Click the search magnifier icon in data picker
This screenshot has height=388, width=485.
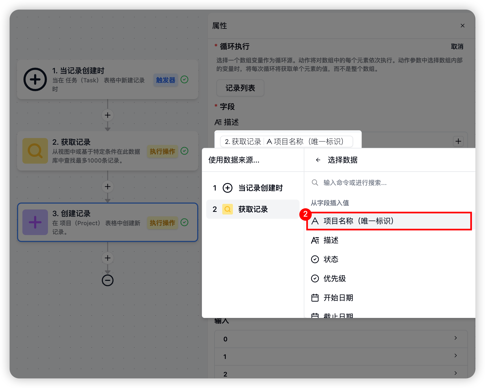(x=315, y=183)
